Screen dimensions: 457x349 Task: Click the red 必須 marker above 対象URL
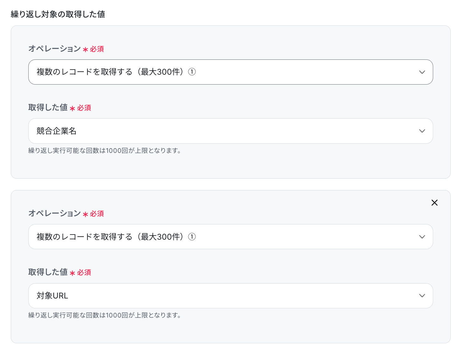coord(84,273)
